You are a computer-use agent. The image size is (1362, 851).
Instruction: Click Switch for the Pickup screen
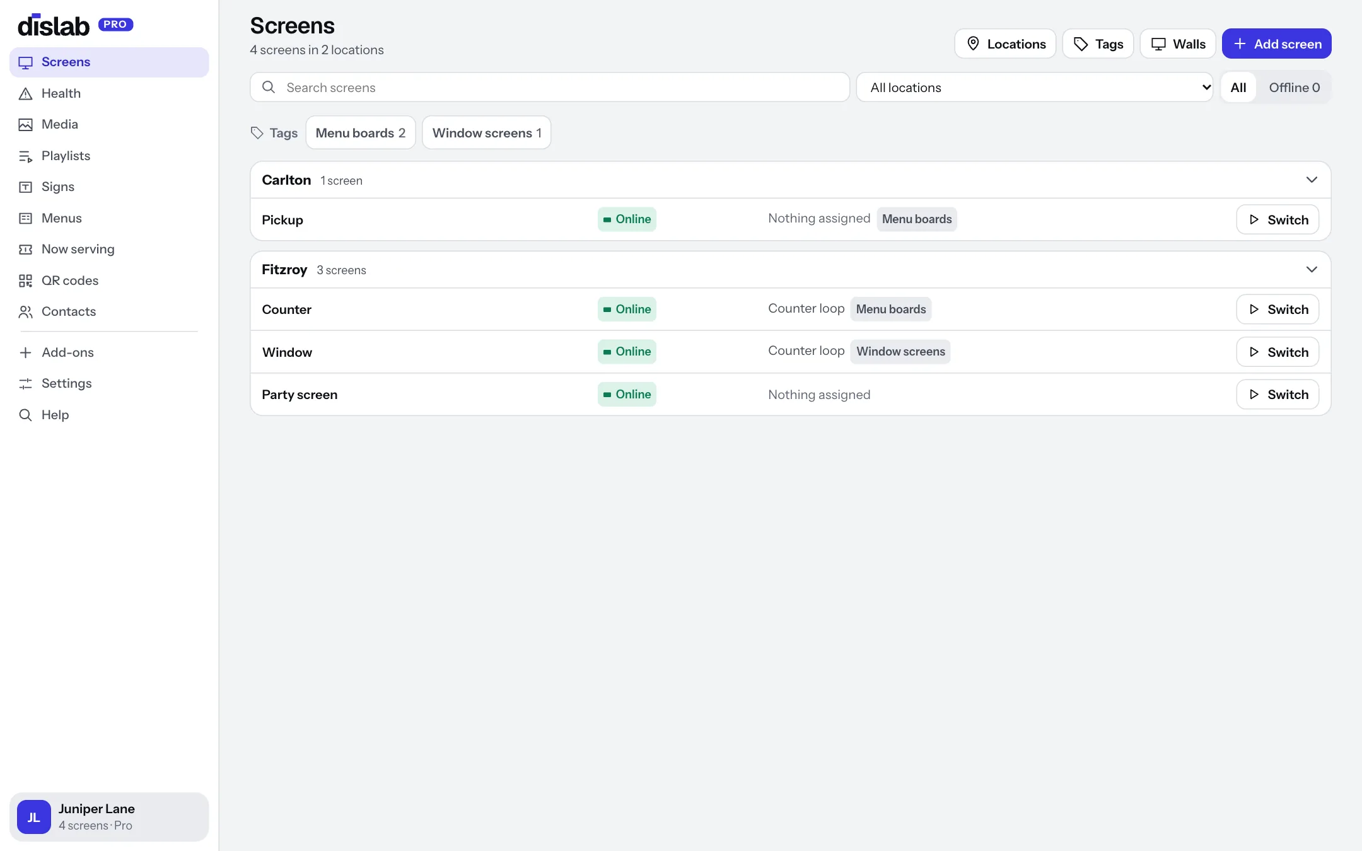1278,219
